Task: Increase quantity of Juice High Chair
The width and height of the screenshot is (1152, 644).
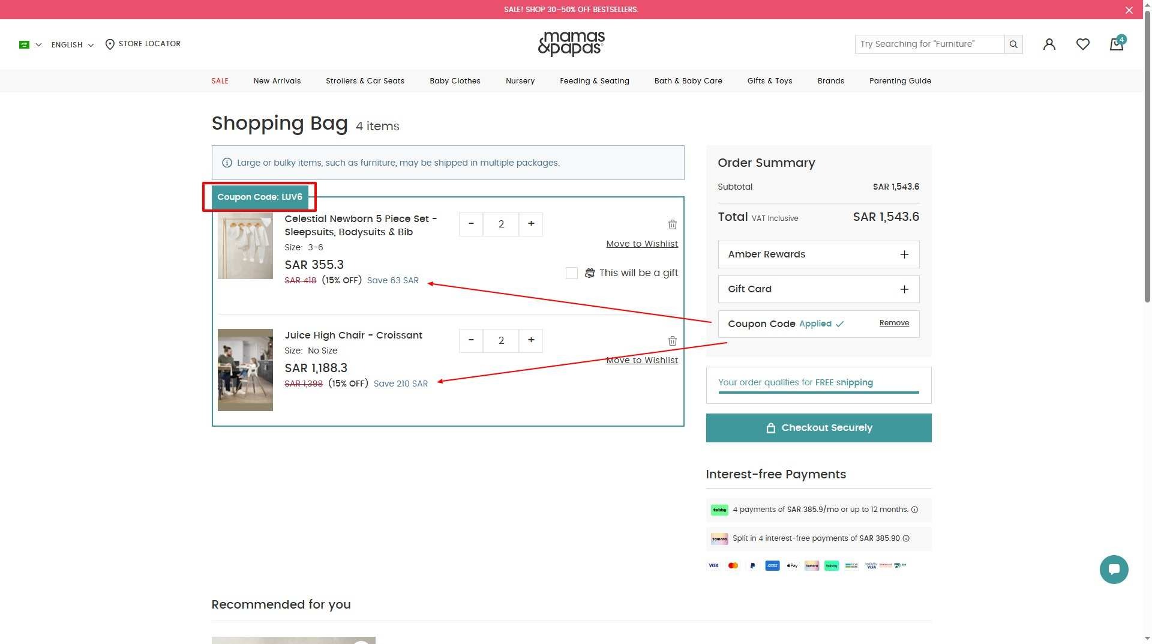Action: 531,340
